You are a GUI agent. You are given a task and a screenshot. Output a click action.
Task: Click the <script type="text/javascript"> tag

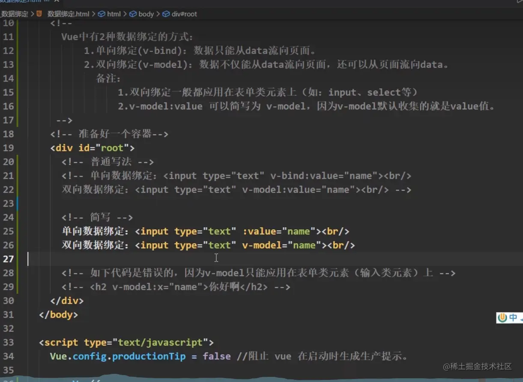[x=126, y=342]
